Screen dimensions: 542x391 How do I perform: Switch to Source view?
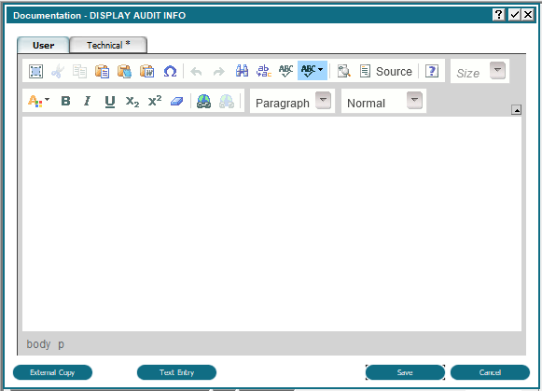pos(386,71)
